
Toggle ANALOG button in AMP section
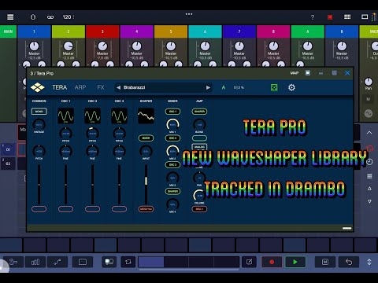[199, 147]
